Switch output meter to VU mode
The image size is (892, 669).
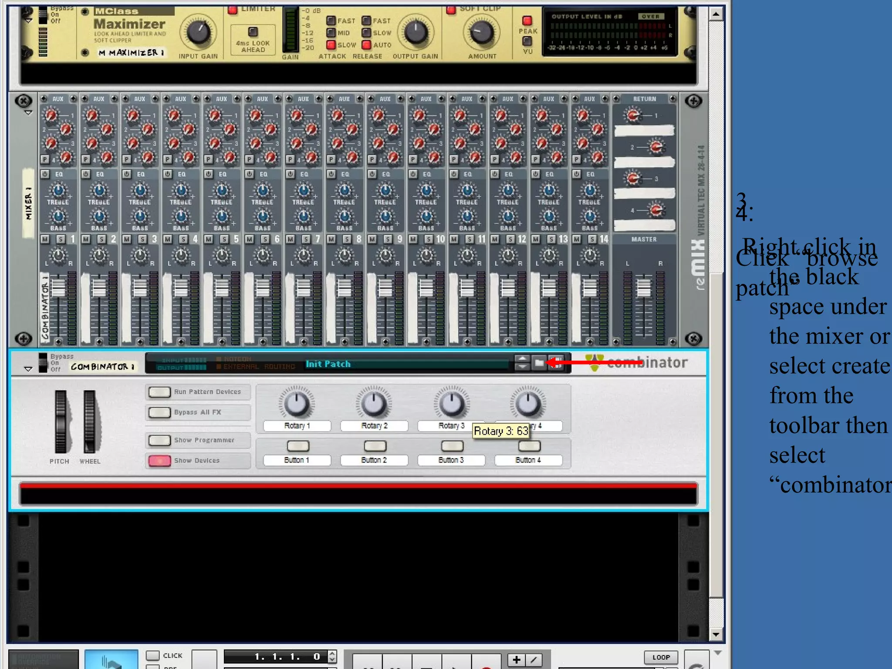[527, 41]
